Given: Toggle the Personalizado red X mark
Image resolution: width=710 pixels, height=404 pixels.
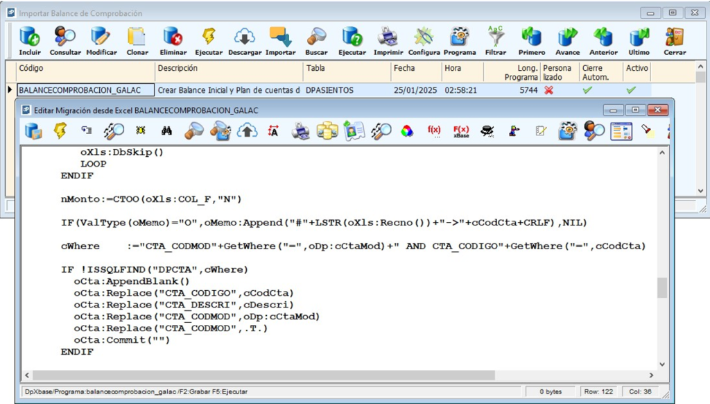Looking at the screenshot, I should pyautogui.click(x=548, y=90).
